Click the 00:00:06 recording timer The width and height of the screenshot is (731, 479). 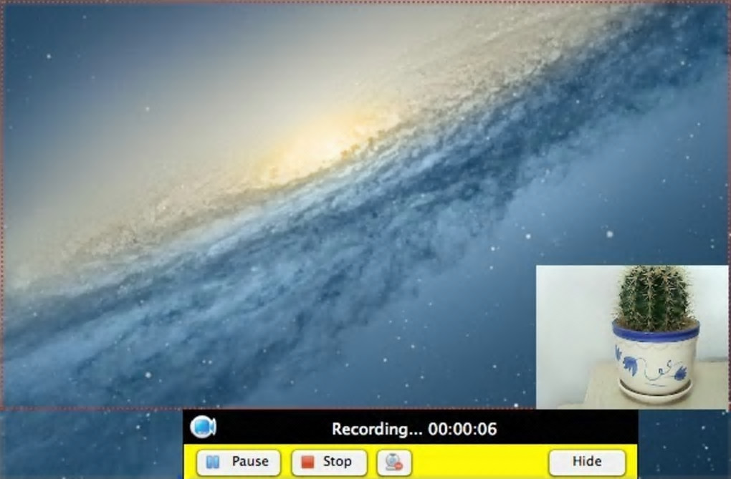(462, 429)
